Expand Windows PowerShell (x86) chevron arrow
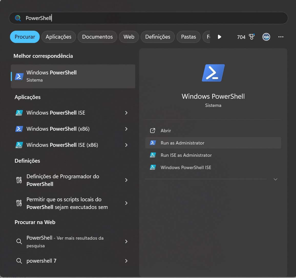 126,129
